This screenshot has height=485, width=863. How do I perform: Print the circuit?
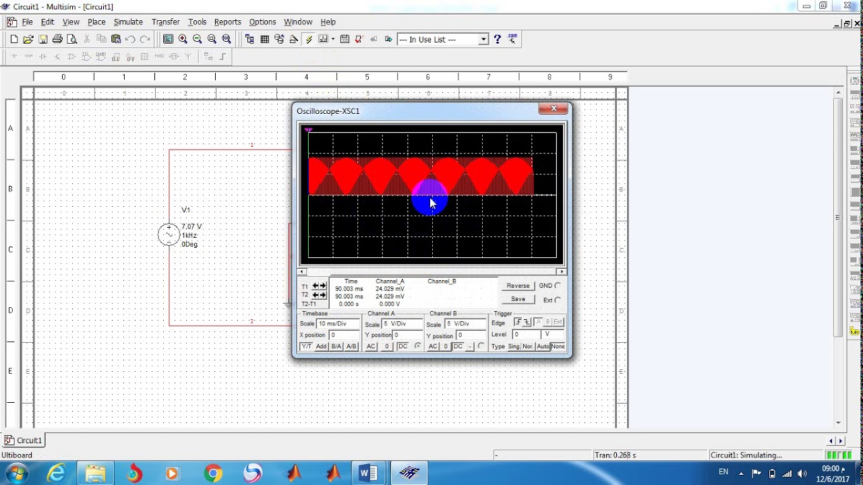pos(57,39)
